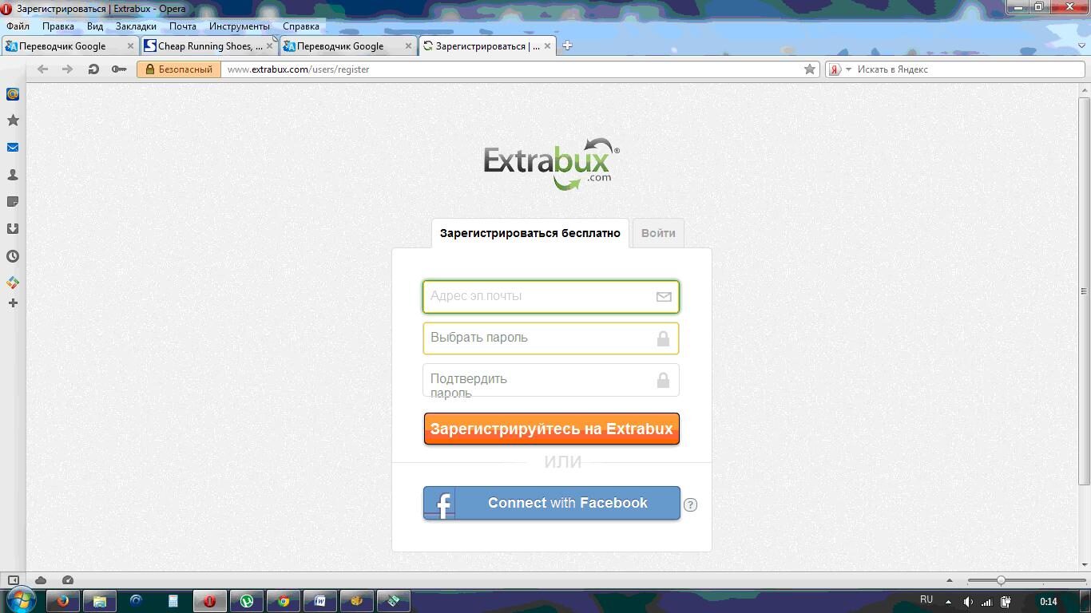Open the Инструменты menu
The image size is (1091, 613).
[239, 26]
